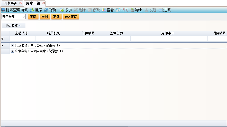Click the 用印事由 filter cell

coord(169,39)
